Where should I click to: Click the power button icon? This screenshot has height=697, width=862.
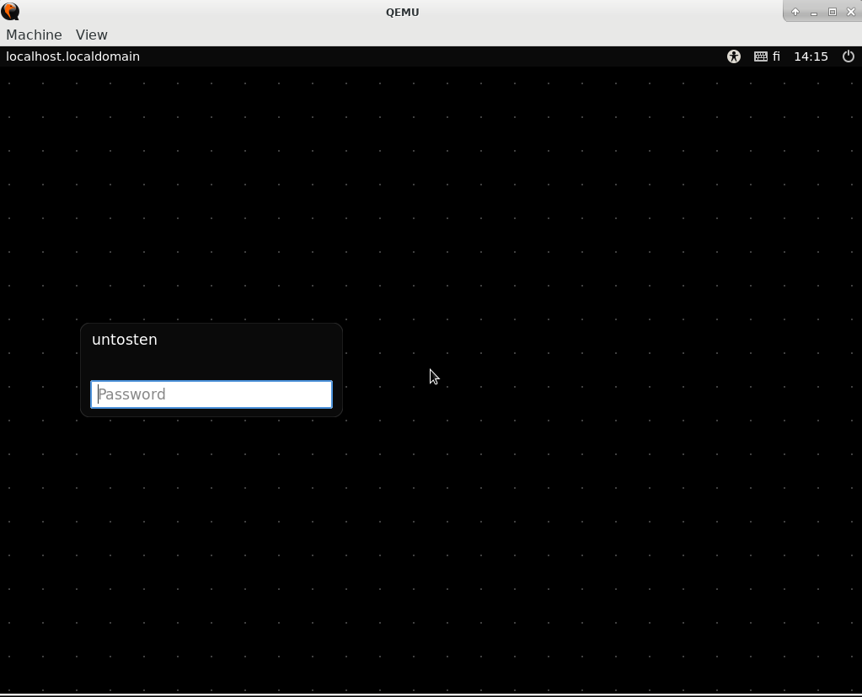click(x=849, y=56)
